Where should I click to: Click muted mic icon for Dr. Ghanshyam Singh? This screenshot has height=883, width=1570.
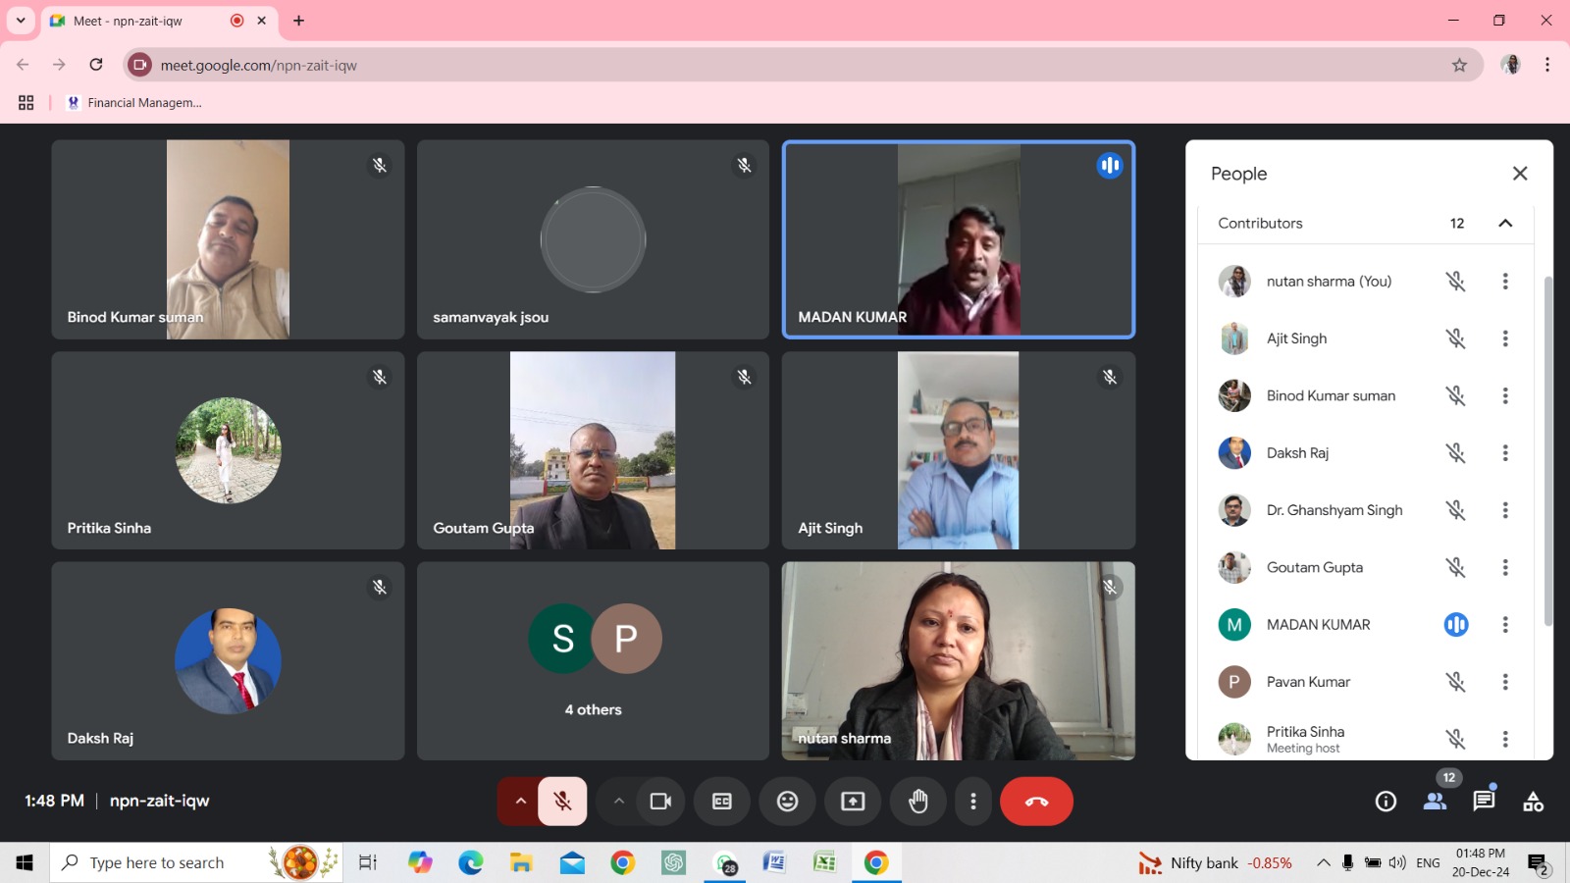click(1456, 510)
